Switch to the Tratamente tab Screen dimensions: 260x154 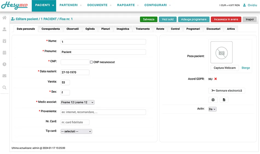143,29
